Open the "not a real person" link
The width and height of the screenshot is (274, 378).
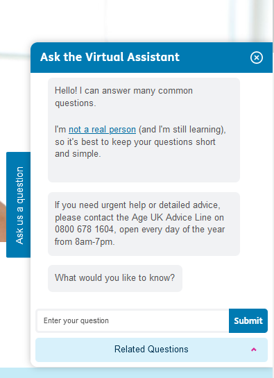(102, 130)
